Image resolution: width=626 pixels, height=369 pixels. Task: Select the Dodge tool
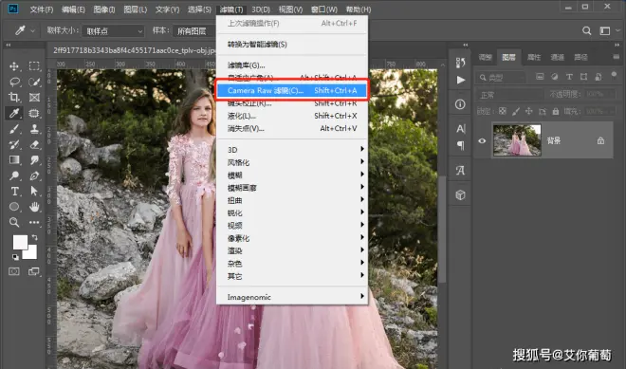(14, 175)
